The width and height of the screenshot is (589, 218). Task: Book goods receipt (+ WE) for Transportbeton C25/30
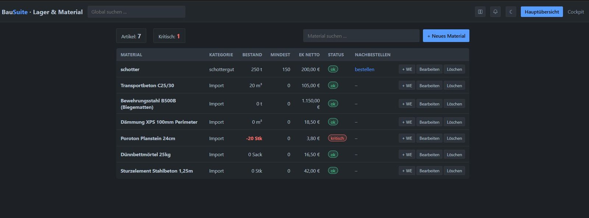(x=407, y=86)
